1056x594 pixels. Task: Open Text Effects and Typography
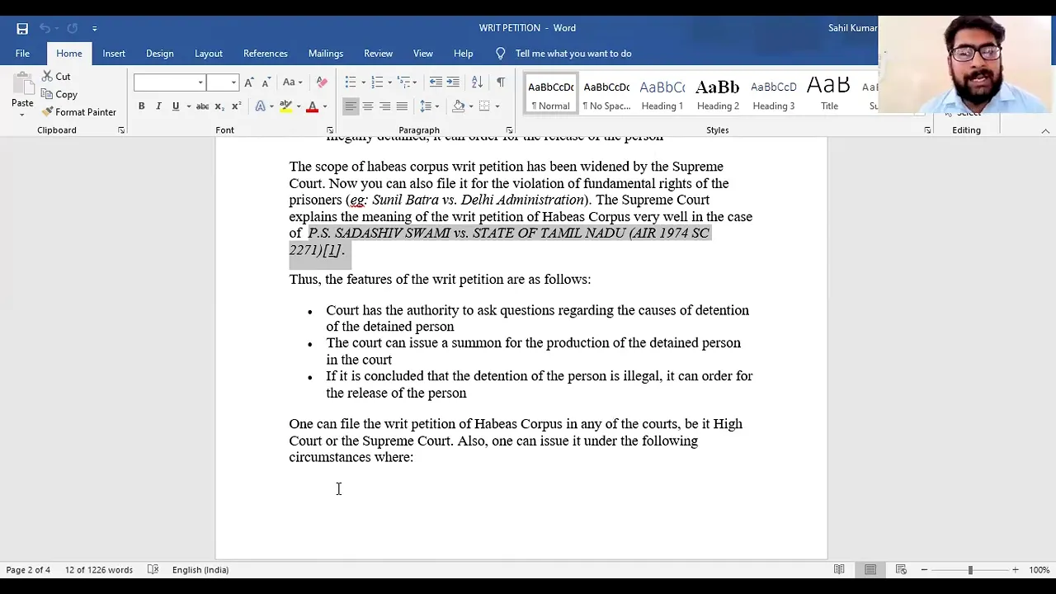260,106
